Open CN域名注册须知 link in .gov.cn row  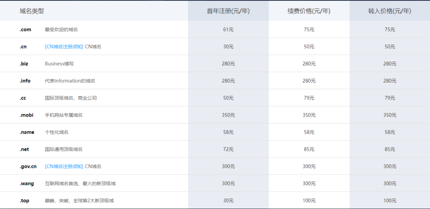pos(64,166)
